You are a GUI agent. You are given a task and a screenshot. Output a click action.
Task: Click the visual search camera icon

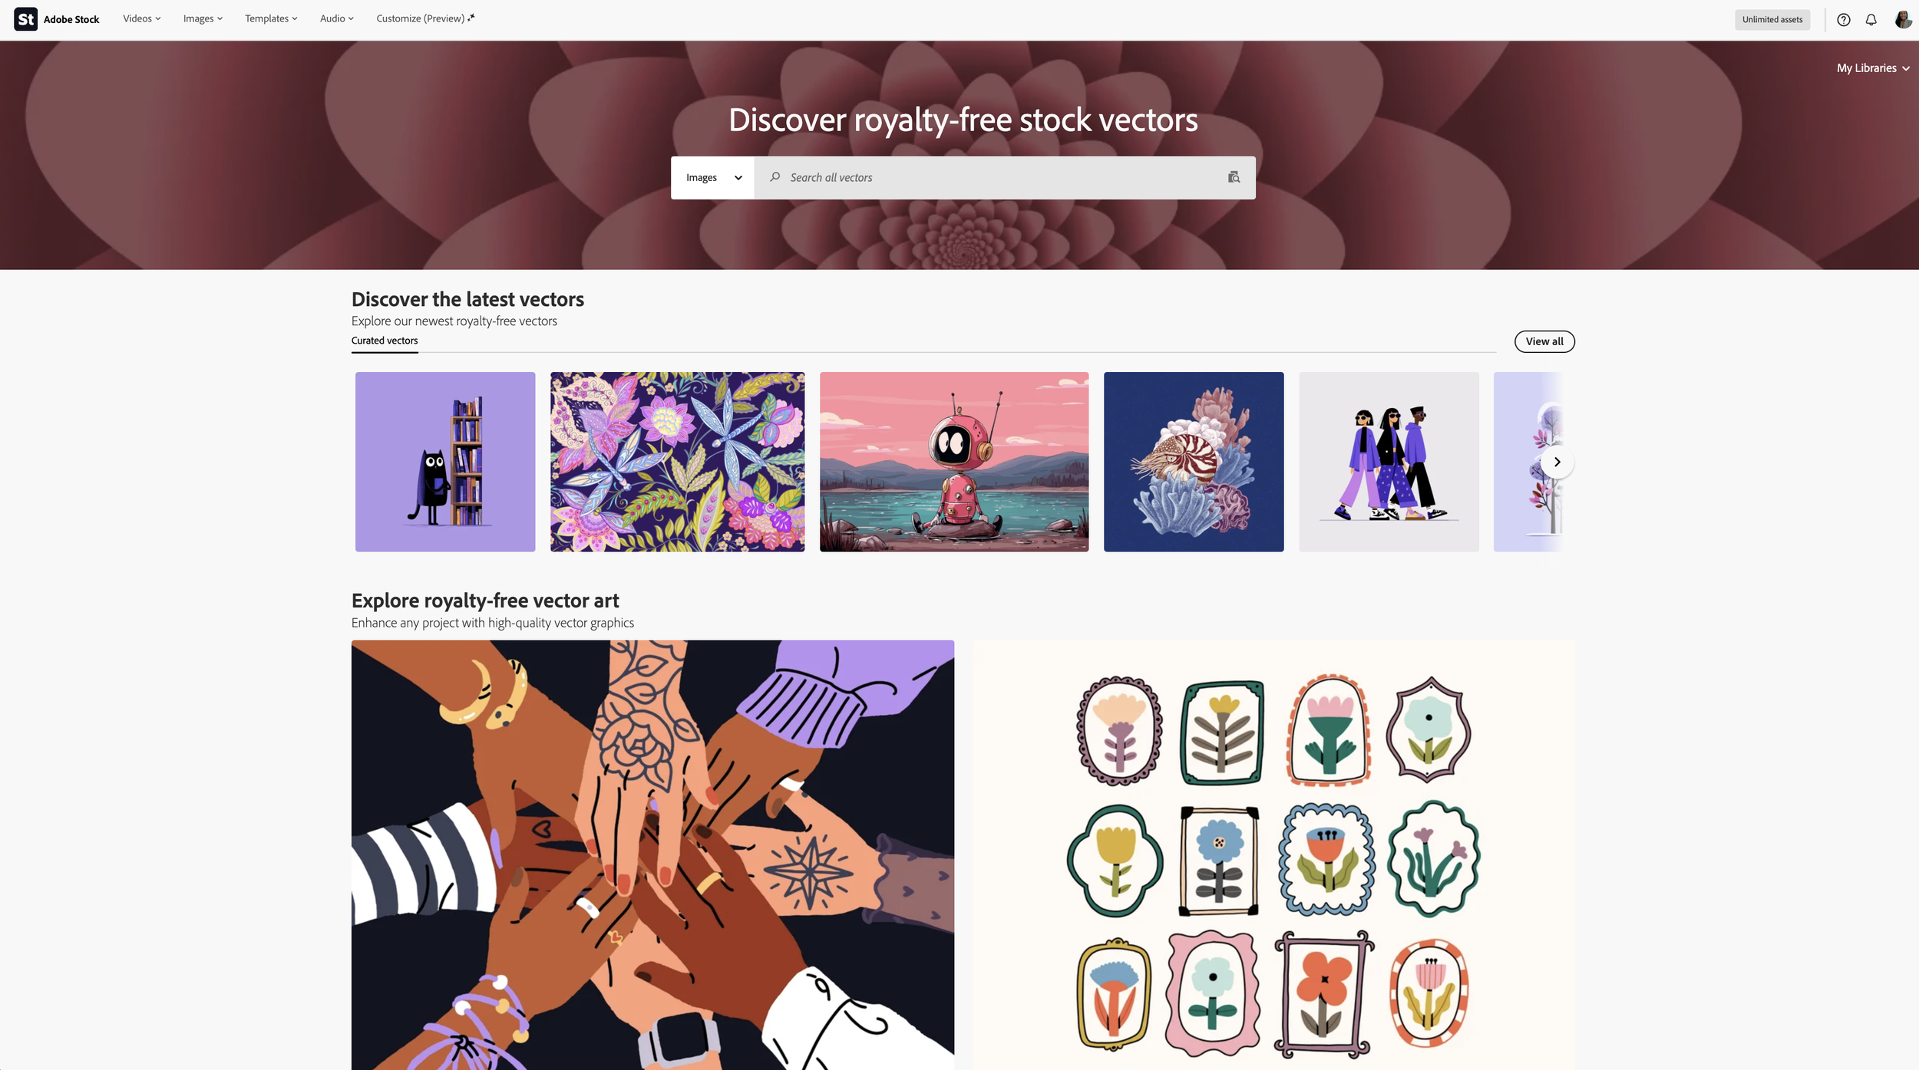pyautogui.click(x=1234, y=177)
